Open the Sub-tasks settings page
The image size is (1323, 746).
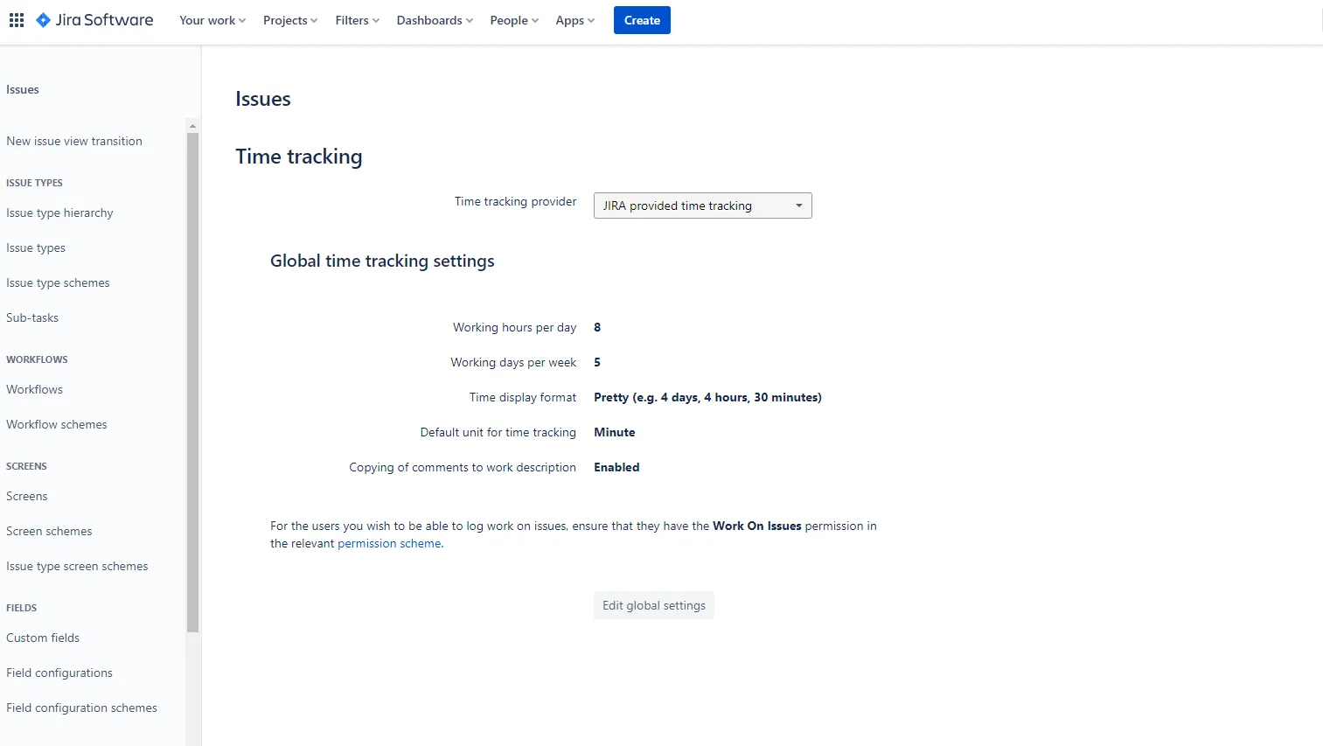32,317
